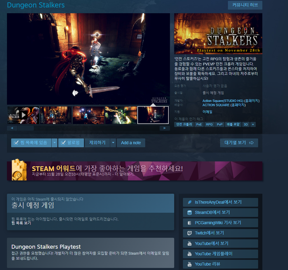
Task: Open the 커뮤니티 허브 community hub
Action: tap(245, 5)
